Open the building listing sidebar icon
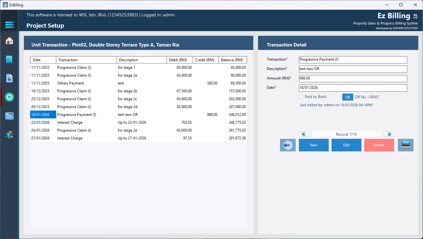This screenshot has width=423, height=239. click(9, 59)
